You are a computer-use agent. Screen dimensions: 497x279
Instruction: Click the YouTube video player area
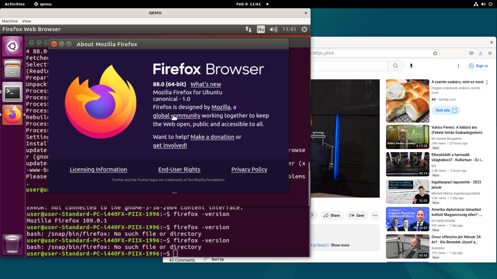(x=345, y=138)
